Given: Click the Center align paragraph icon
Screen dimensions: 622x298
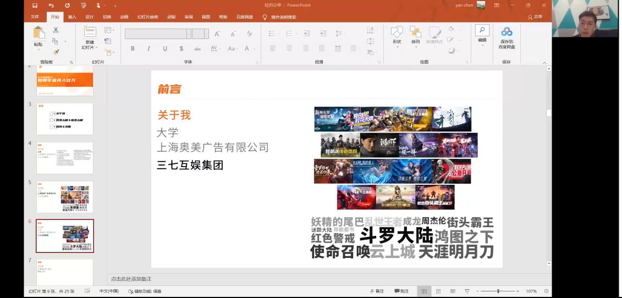Looking at the screenshot, I should tap(289, 48).
